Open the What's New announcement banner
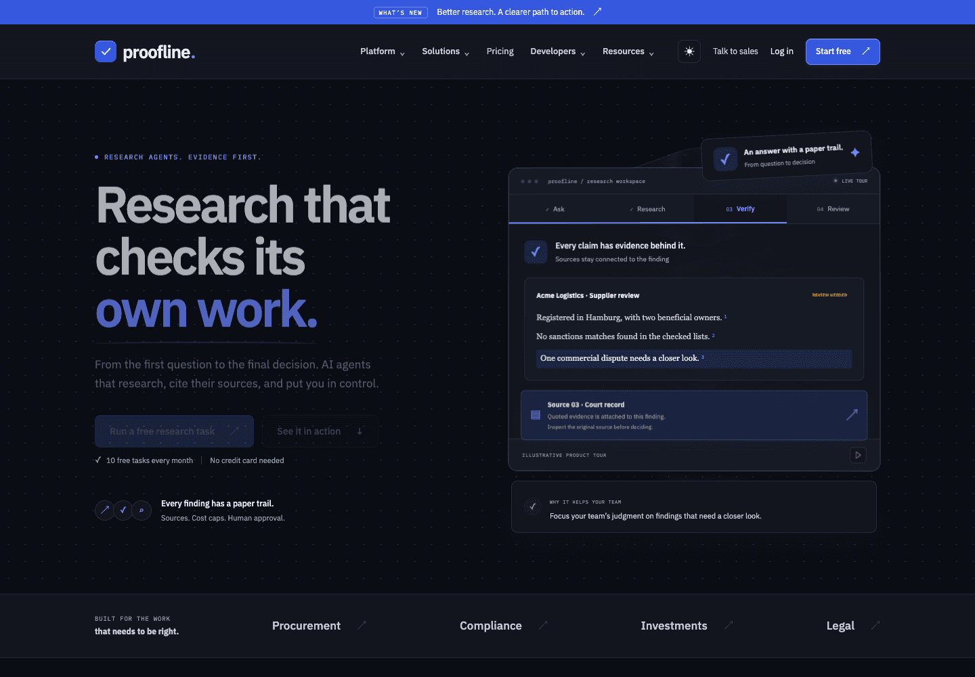The image size is (975, 677). [487, 12]
